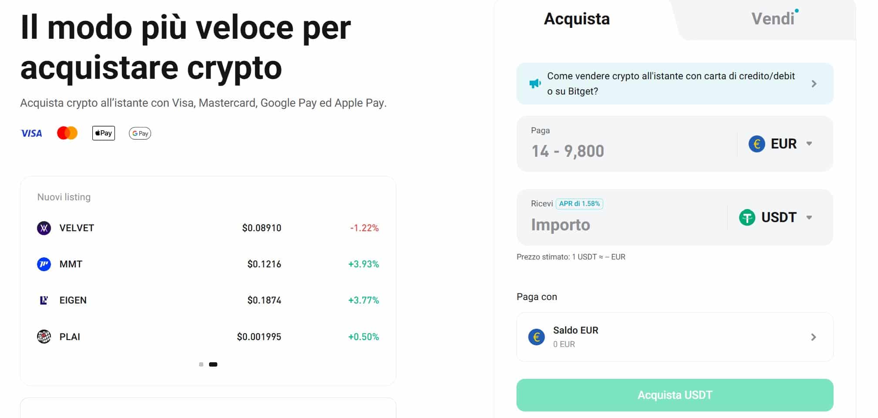Viewport: 878px width, 418px height.
Task: Open the EUR currency dropdown
Action: coord(810,144)
